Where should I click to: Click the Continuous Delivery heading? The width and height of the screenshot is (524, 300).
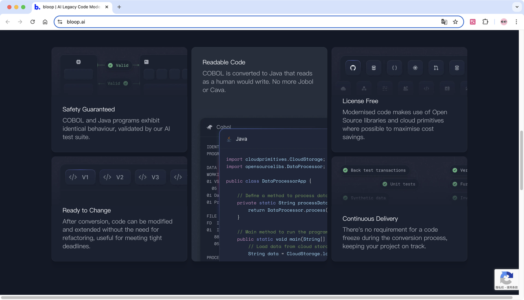370,219
